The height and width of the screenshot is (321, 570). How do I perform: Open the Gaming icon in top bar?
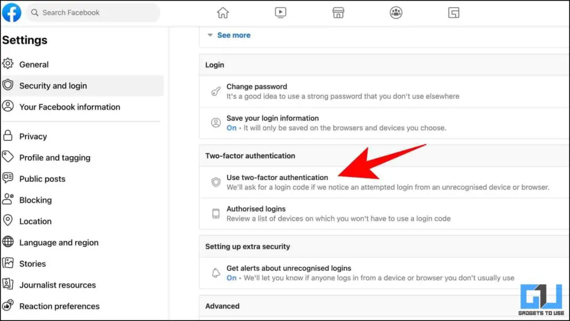click(454, 13)
